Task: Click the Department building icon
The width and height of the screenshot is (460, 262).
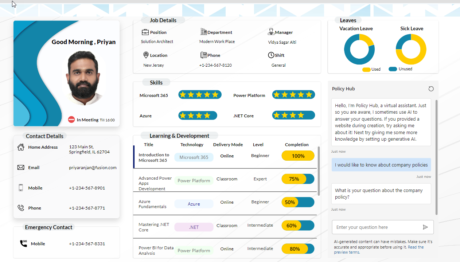Action: [203, 32]
